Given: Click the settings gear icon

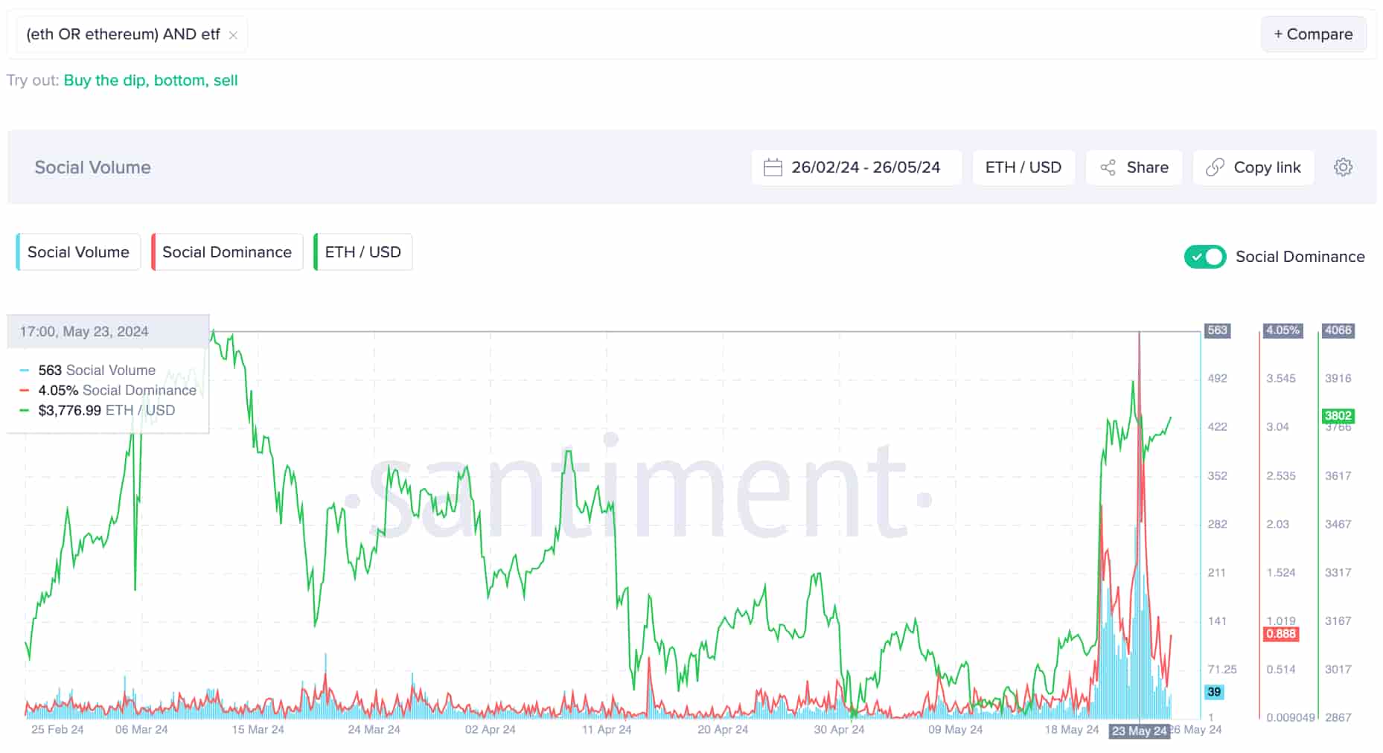Looking at the screenshot, I should coord(1343,167).
